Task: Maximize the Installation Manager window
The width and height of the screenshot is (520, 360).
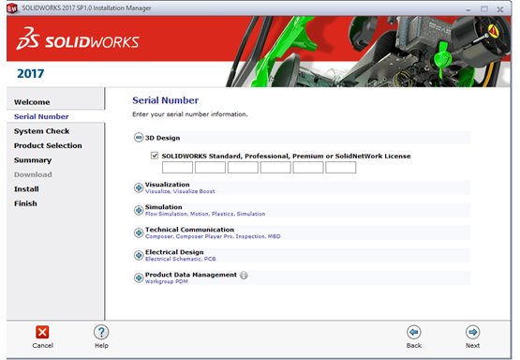Action: [x=484, y=9]
